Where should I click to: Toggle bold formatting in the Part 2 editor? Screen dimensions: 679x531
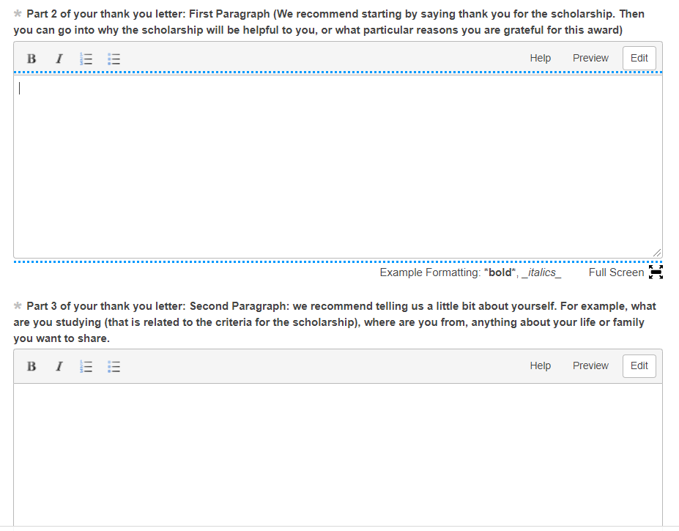pyautogui.click(x=31, y=58)
